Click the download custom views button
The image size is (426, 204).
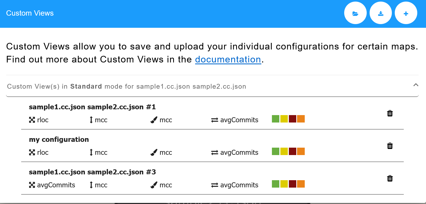pos(381,13)
